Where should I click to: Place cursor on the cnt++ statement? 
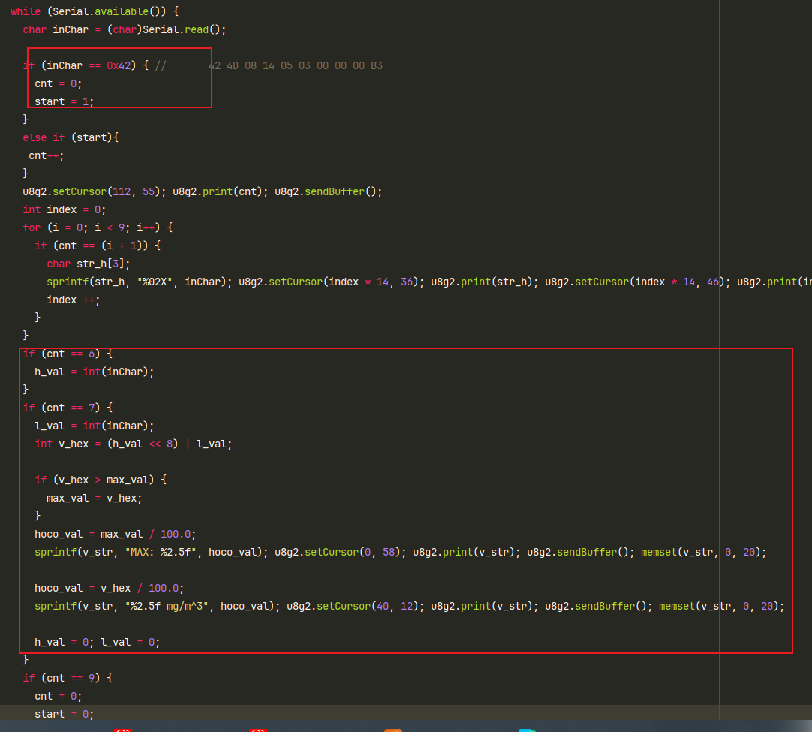(x=46, y=155)
